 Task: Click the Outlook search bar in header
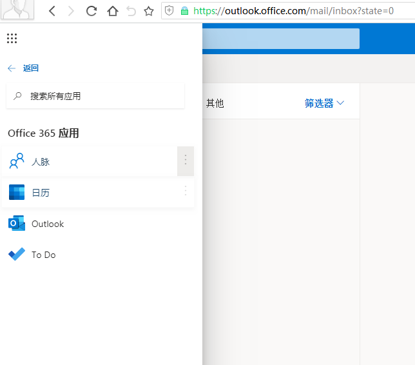(x=281, y=39)
